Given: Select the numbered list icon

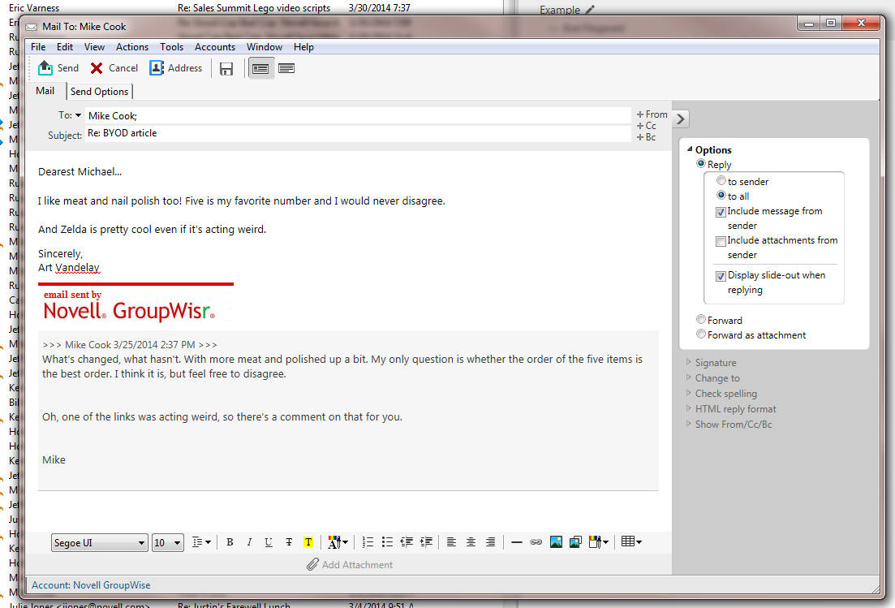Looking at the screenshot, I should coord(367,541).
